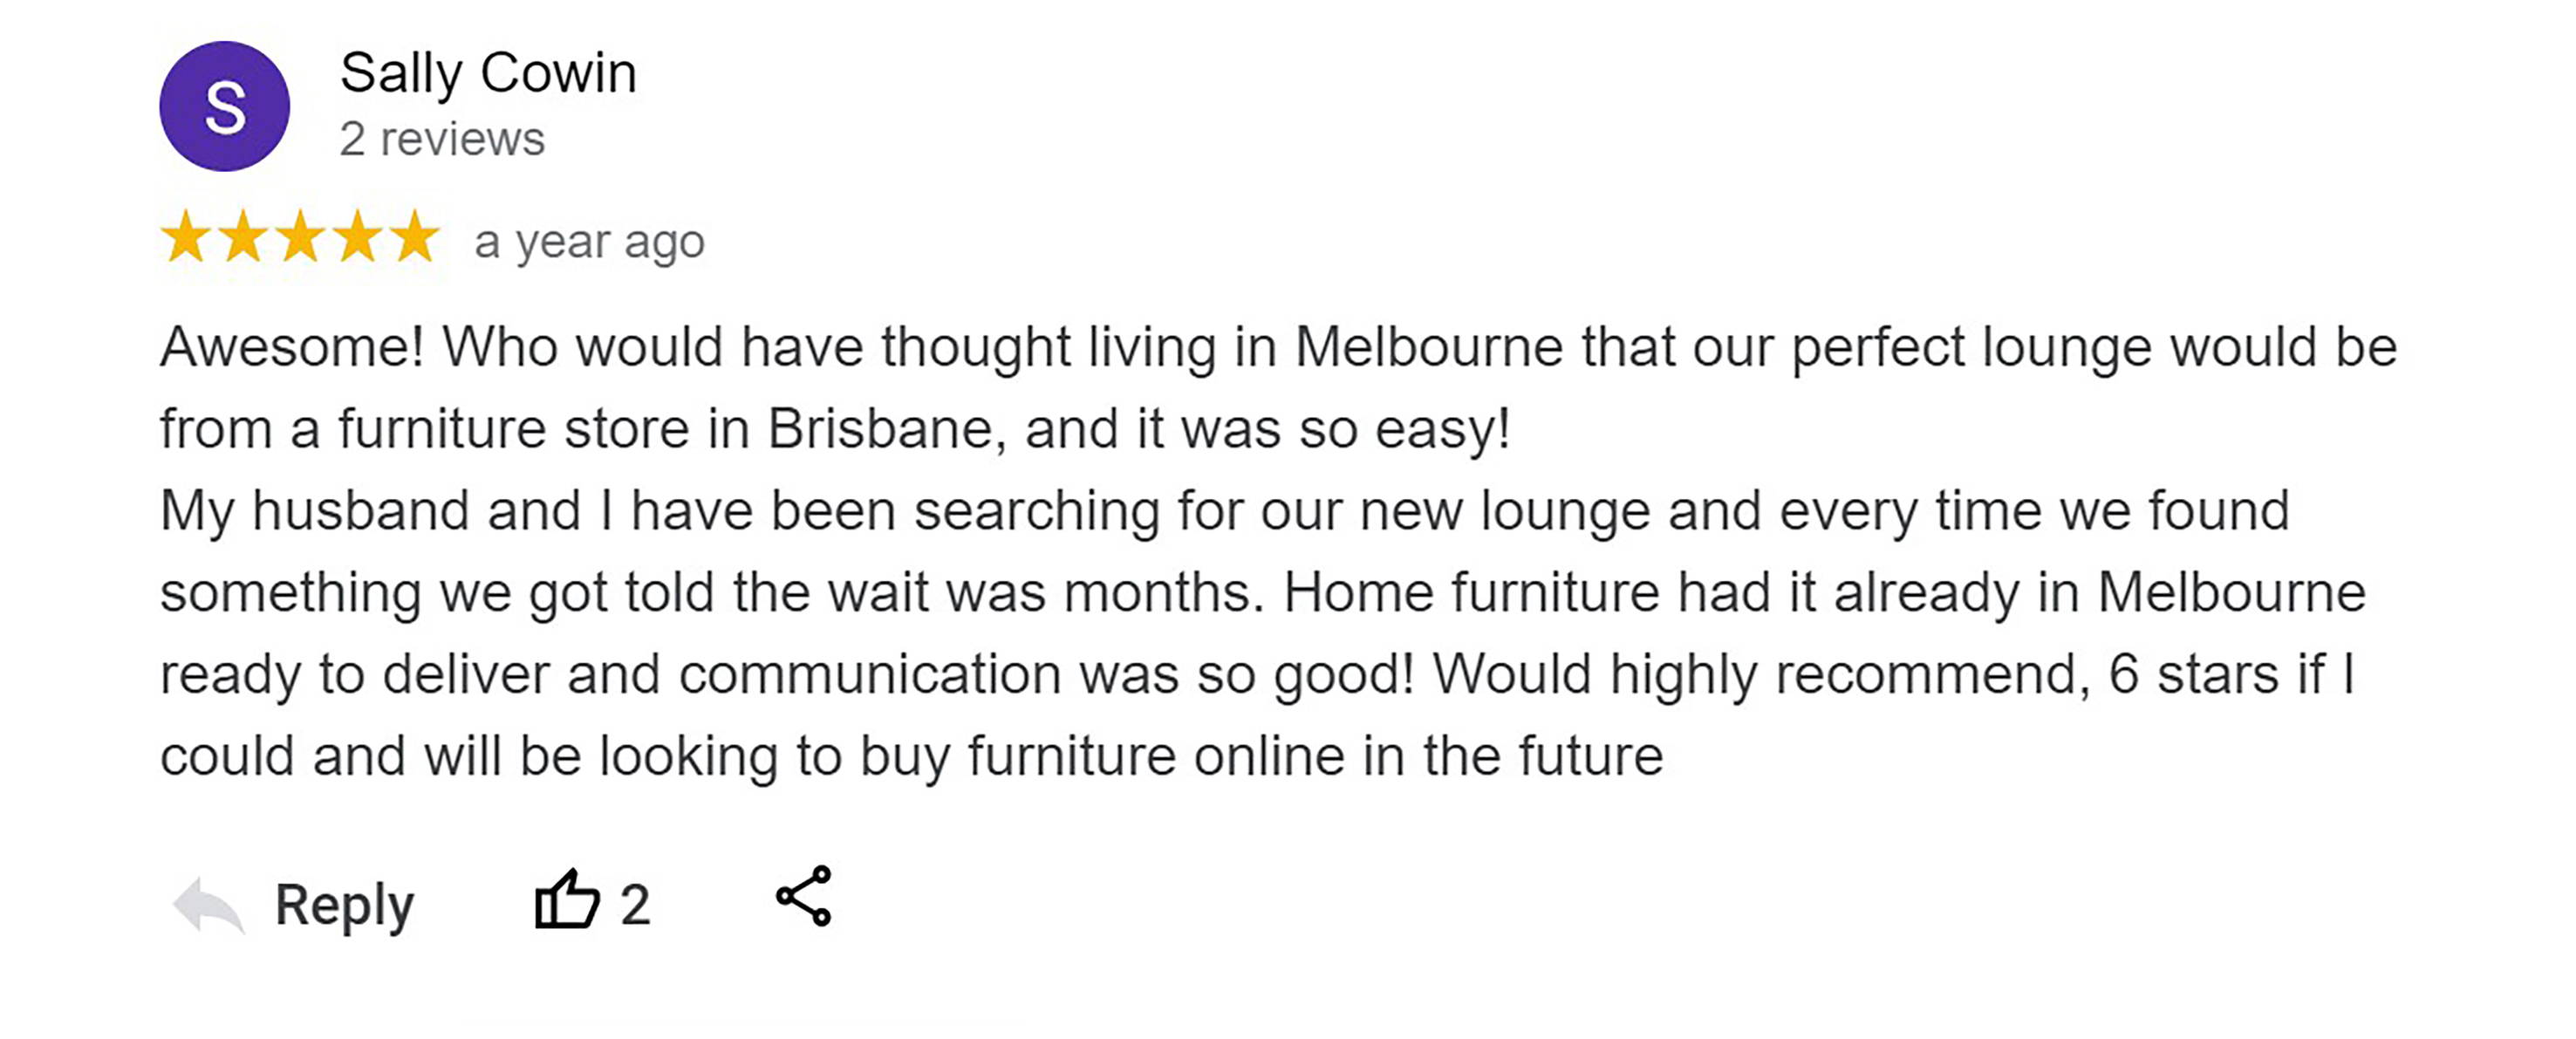Click the fourth gold star
2576x1039 pixels.
click(x=357, y=237)
